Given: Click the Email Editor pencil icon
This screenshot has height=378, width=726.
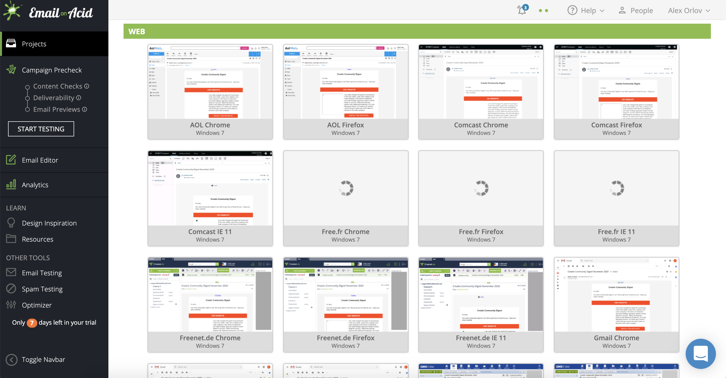Looking at the screenshot, I should point(11,160).
